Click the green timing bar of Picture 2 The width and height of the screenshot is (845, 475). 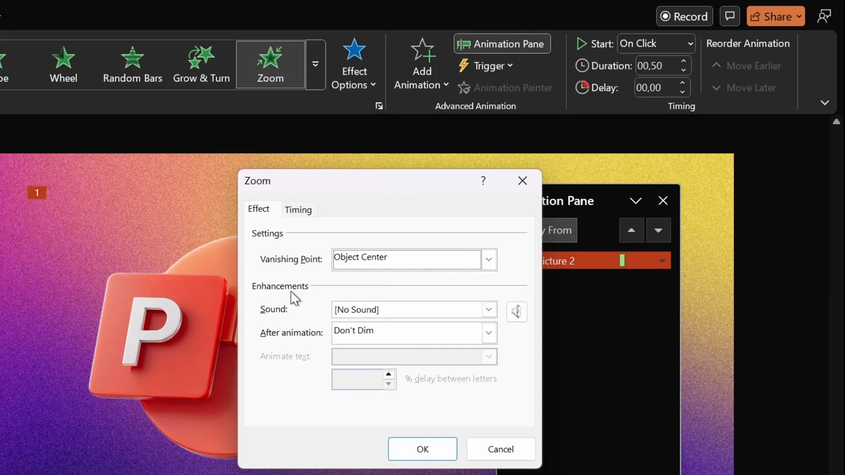point(622,260)
